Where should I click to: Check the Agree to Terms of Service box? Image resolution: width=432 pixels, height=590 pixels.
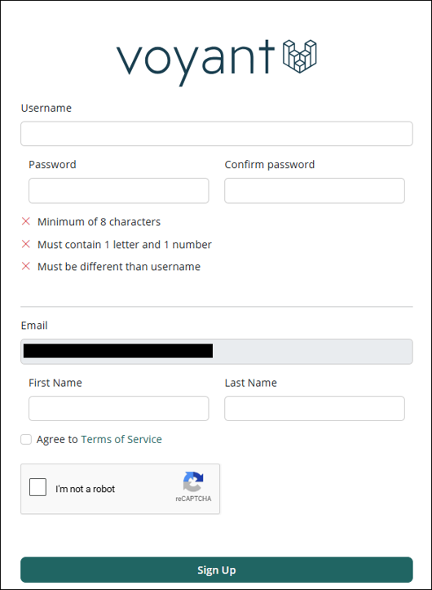pos(26,439)
